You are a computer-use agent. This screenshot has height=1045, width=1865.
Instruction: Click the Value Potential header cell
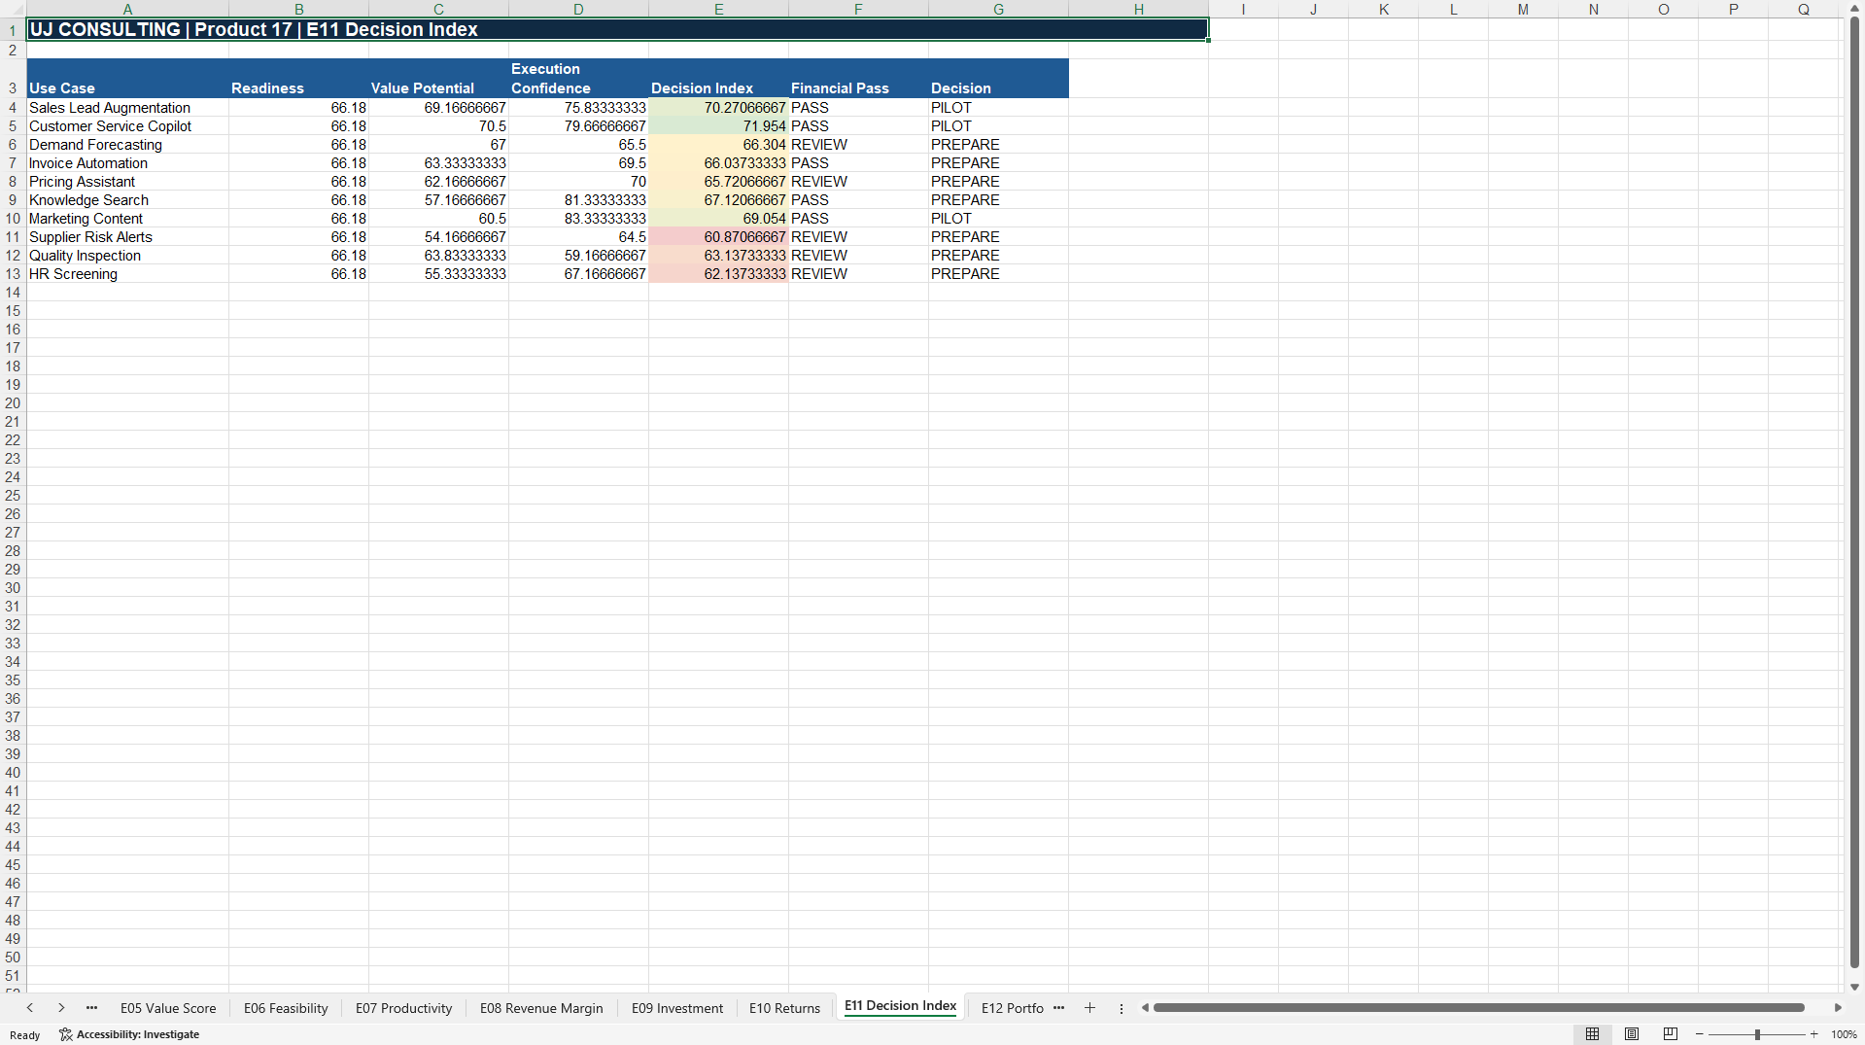pos(438,79)
